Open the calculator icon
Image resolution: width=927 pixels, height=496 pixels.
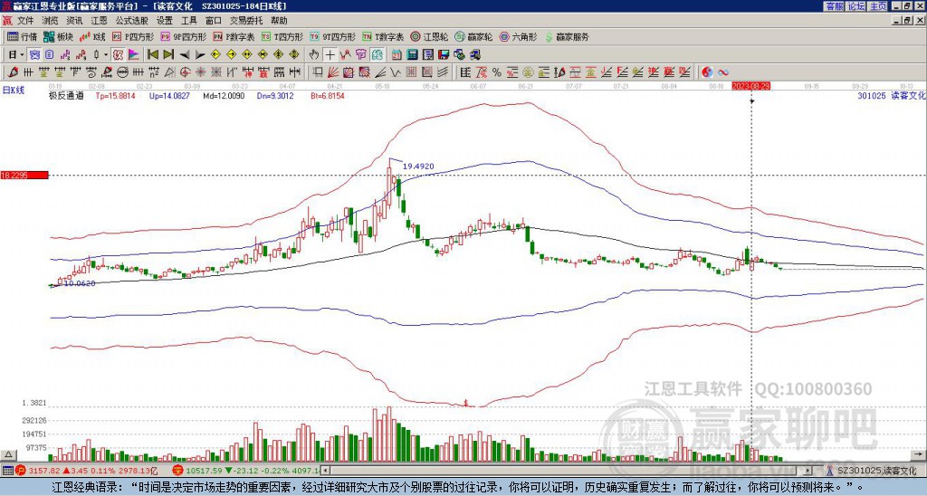pos(412,55)
